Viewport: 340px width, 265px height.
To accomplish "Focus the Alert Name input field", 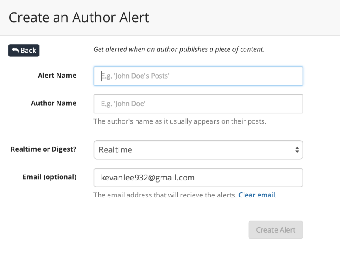I will pos(198,76).
